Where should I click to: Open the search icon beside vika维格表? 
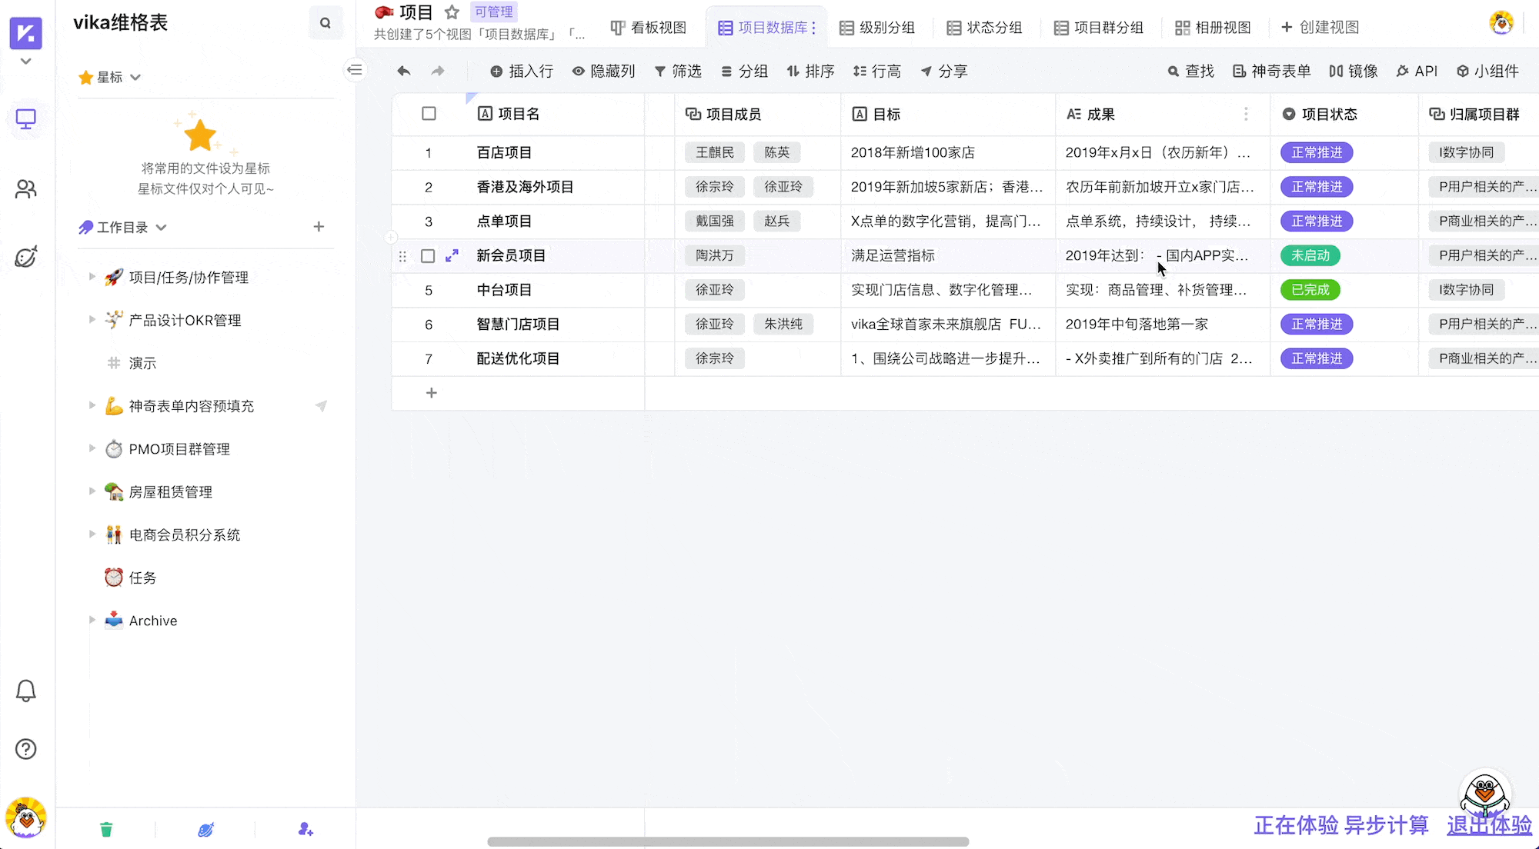click(x=325, y=22)
